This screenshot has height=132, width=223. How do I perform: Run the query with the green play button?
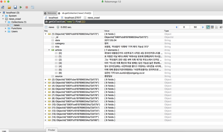[x=21, y=7]
